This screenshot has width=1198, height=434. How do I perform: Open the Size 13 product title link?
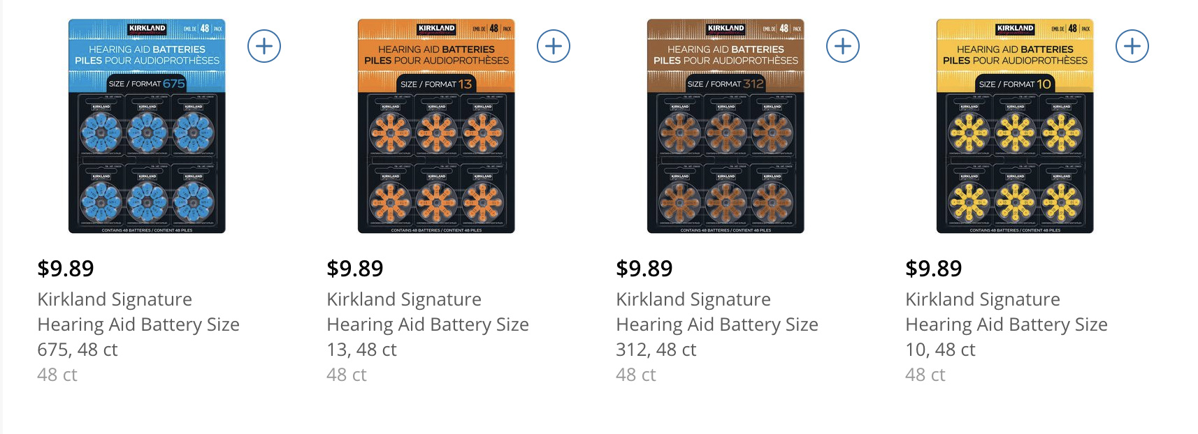tap(428, 324)
